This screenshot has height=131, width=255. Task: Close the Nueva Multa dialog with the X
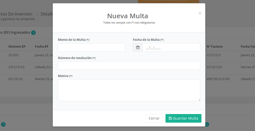(x=200, y=13)
